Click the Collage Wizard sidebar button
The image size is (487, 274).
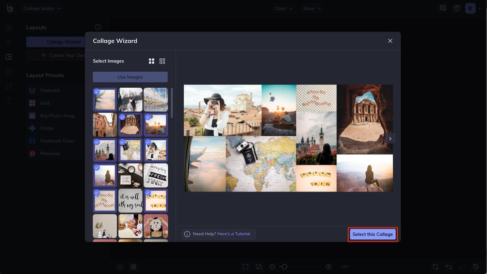[x=56, y=42]
